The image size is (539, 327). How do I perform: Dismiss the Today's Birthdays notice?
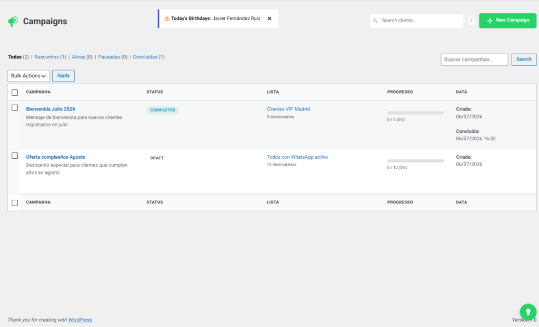(269, 18)
